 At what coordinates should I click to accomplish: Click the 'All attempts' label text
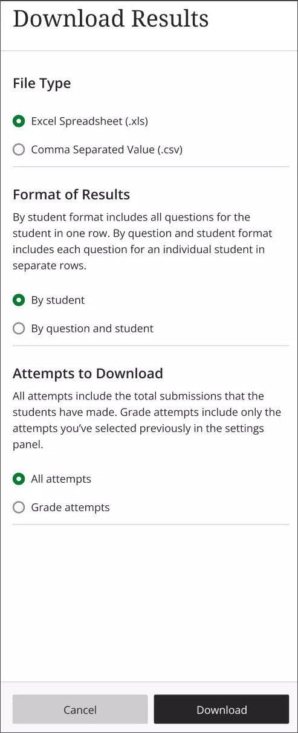point(61,479)
